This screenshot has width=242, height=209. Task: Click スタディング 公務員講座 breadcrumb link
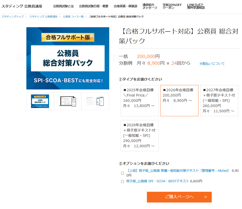(43, 16)
